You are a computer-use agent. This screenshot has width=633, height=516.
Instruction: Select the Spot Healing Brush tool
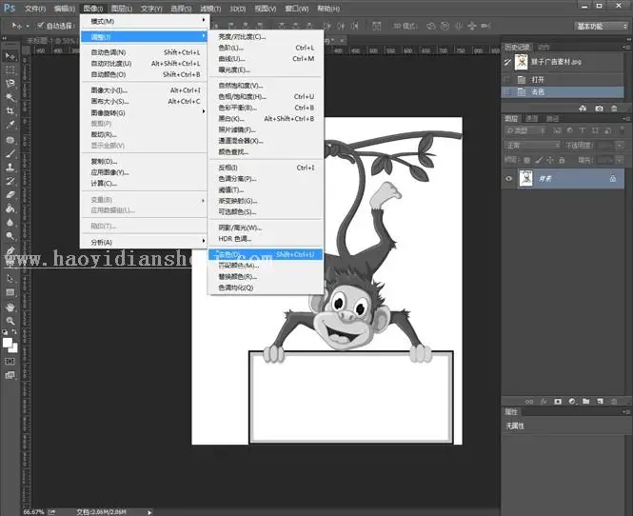[x=10, y=140]
